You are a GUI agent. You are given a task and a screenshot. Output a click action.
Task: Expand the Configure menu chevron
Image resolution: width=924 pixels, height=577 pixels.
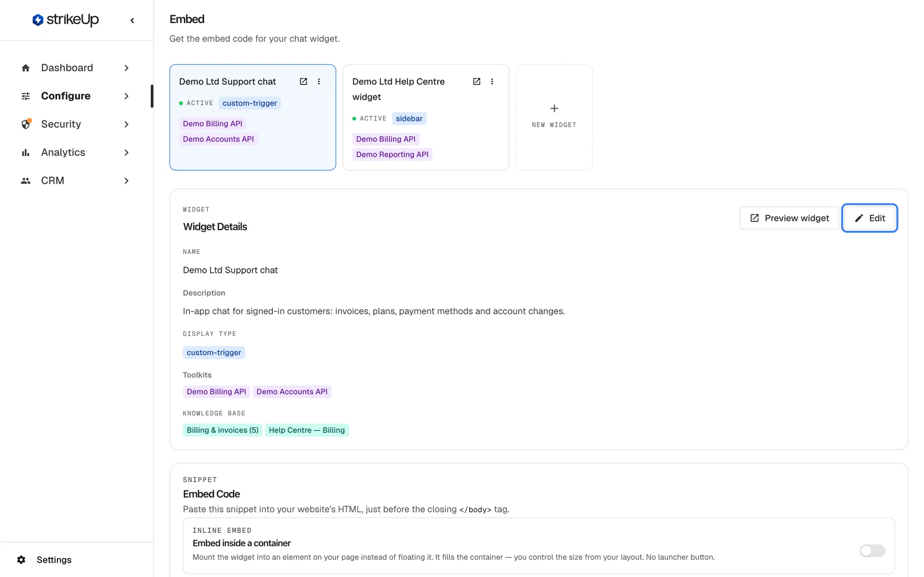point(126,96)
